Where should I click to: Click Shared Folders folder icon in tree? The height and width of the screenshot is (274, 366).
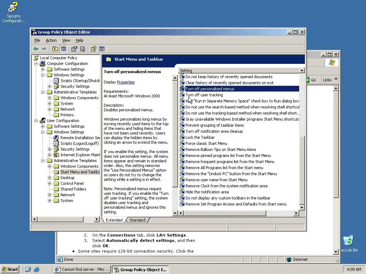pyautogui.click(x=56, y=189)
